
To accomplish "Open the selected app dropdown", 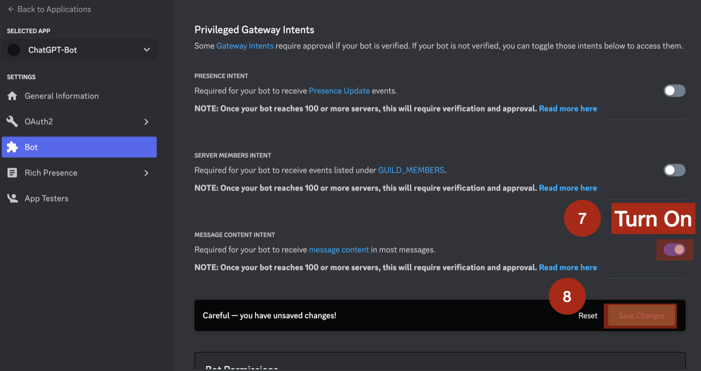I will (x=146, y=50).
